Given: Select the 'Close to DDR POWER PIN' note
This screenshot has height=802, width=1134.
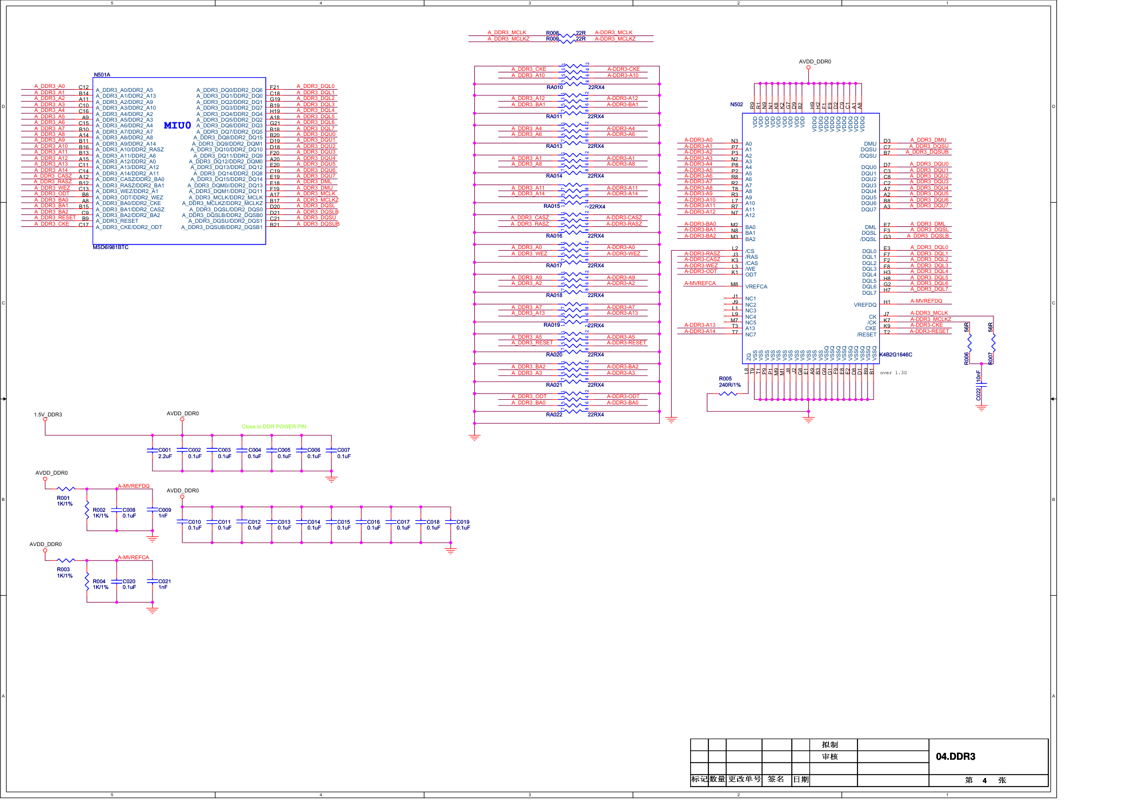Looking at the screenshot, I should pos(274,427).
